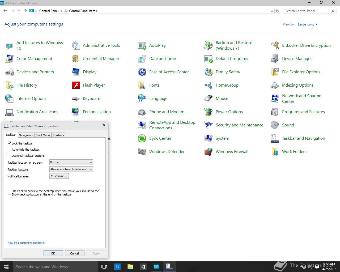Open Taskbar and Navigation link
The height and width of the screenshot is (272, 340).
tap(303, 138)
